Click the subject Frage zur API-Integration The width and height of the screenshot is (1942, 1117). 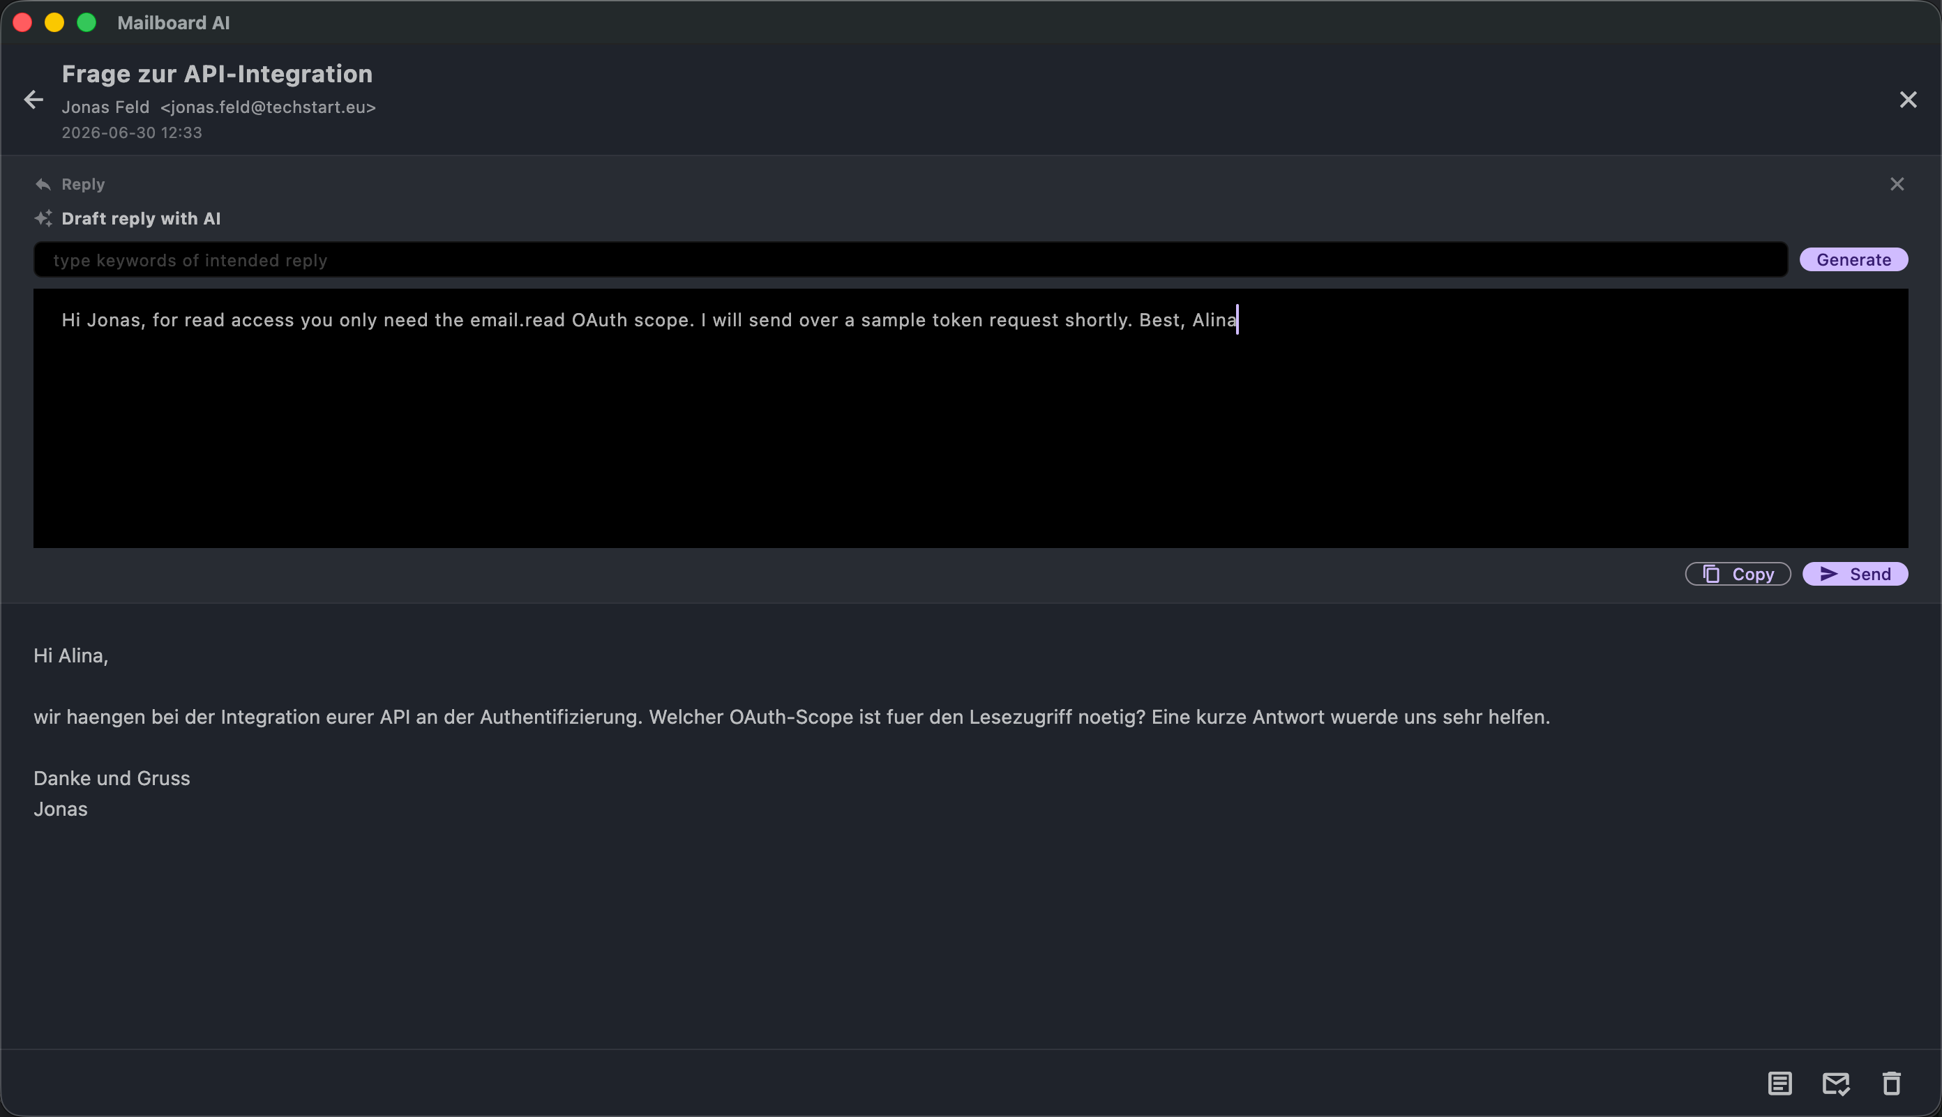click(217, 74)
